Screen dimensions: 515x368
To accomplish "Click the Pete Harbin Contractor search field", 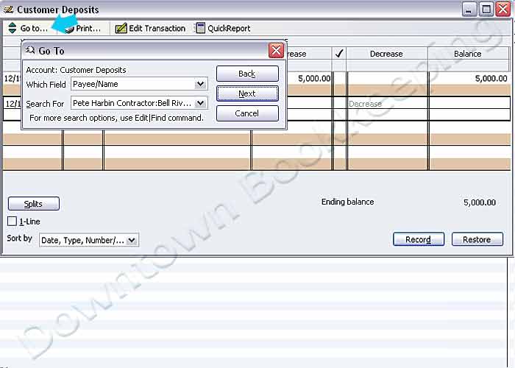I will (x=139, y=103).
